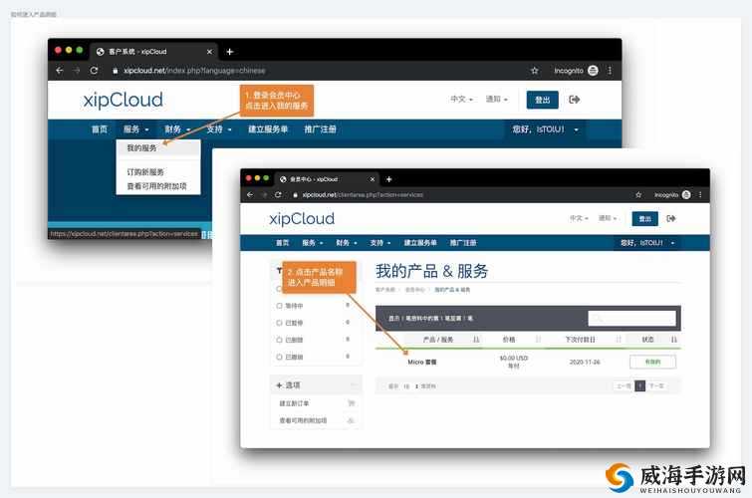Click the 登出 button in the front window

coord(645,219)
